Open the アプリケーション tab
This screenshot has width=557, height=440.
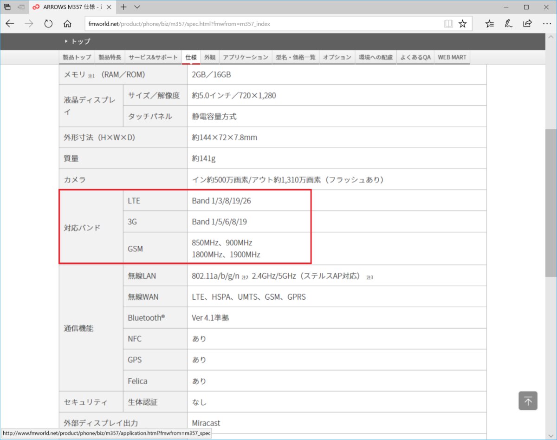point(246,57)
